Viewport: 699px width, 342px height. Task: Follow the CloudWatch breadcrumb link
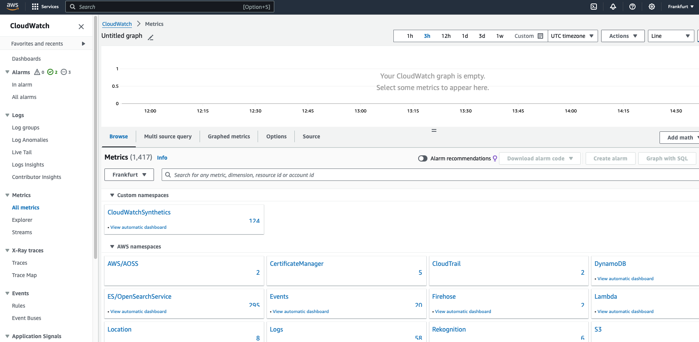[117, 24]
